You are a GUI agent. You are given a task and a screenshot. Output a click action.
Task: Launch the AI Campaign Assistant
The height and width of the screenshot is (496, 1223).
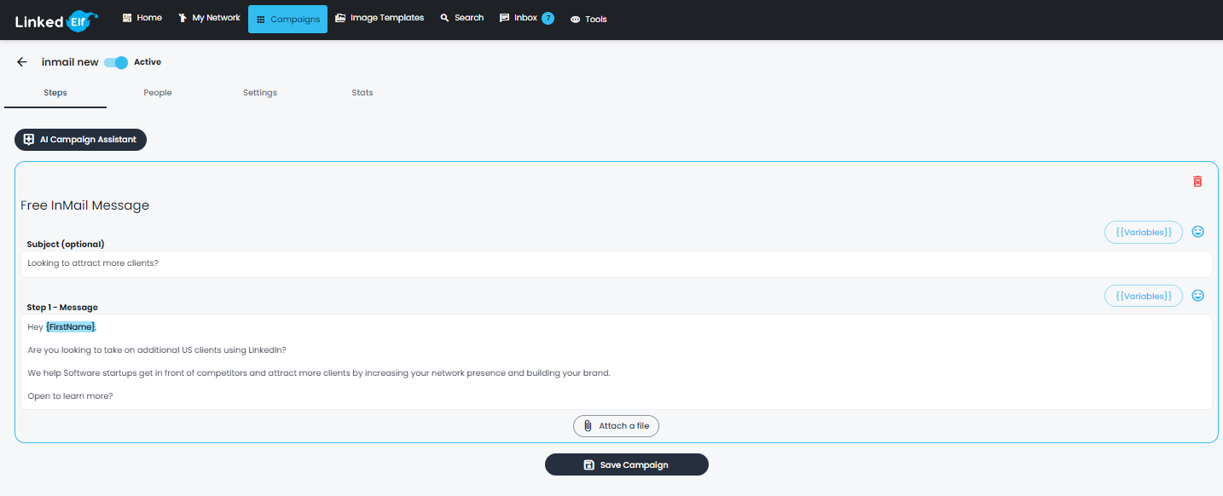click(x=80, y=140)
